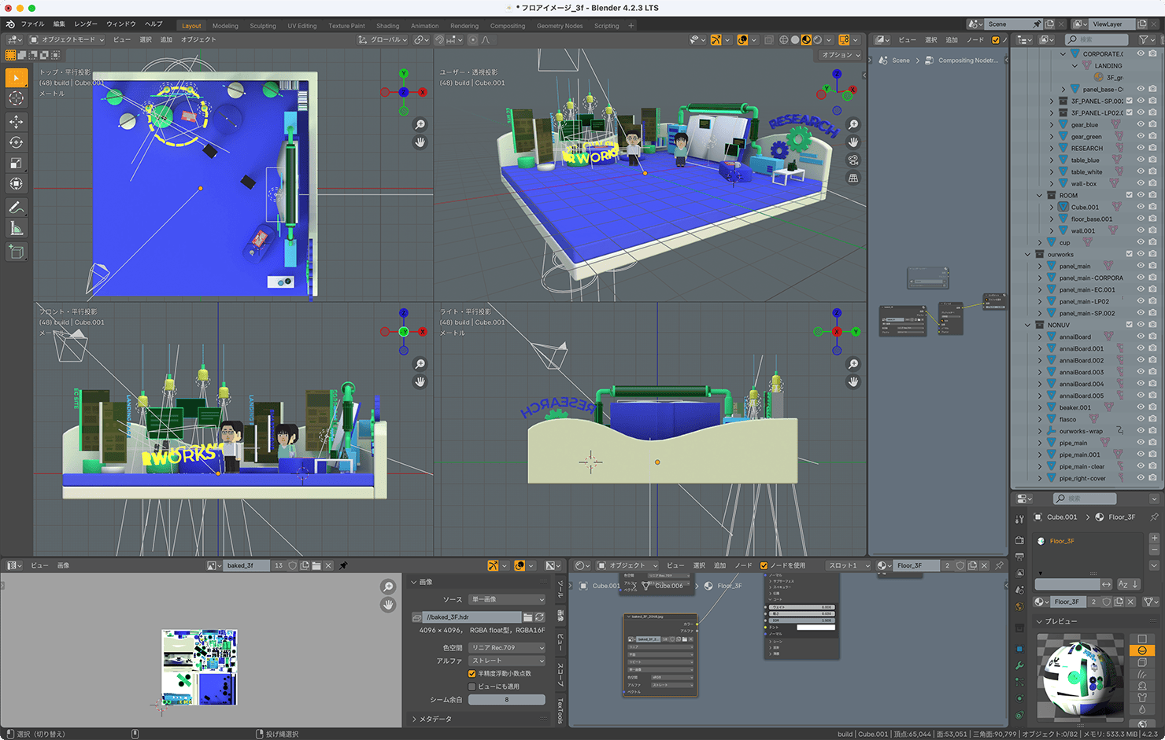The width and height of the screenshot is (1165, 740).
Task: Open image source dropdown '単一画像'
Action: point(507,599)
